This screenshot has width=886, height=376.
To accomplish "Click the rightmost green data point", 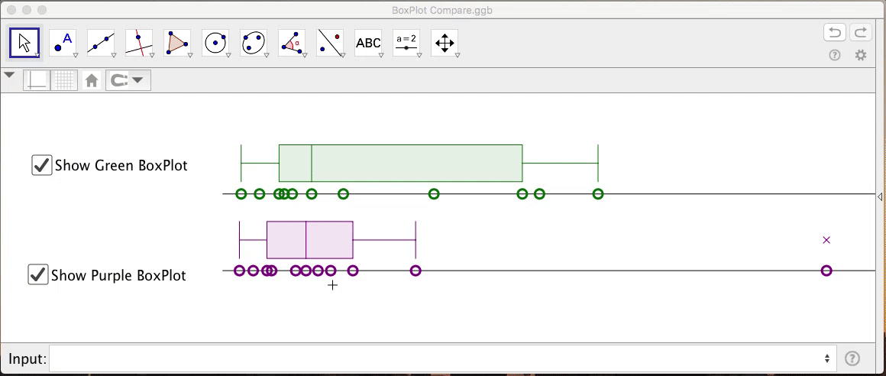I will click(598, 194).
